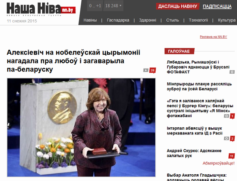Click camera icon beside Інтэрпал story
Viewport: 237px width, 181px height.
pyautogui.click(x=226, y=138)
